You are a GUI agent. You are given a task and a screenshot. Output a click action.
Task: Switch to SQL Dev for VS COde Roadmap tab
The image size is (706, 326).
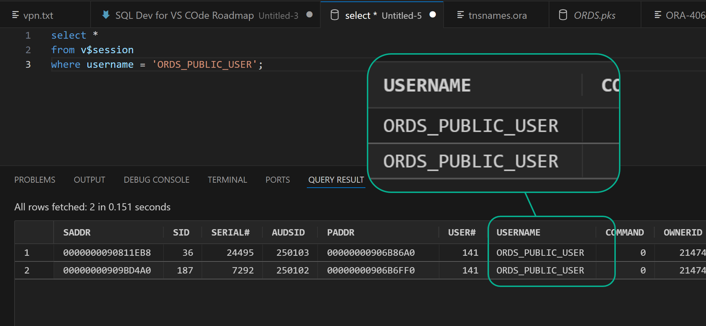(206, 15)
